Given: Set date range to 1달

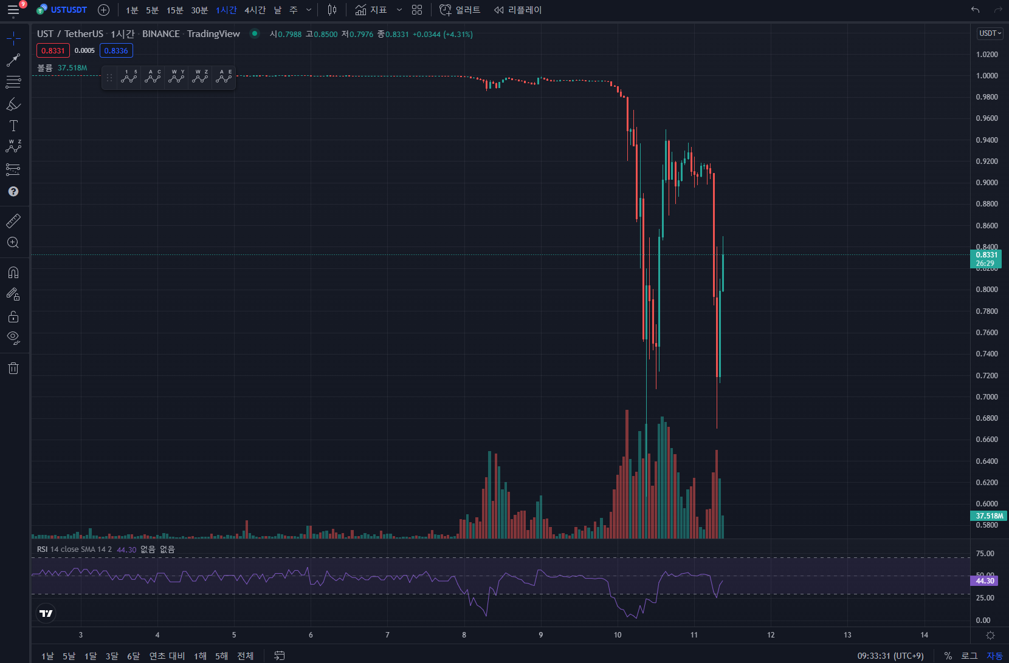Looking at the screenshot, I should coord(90,656).
